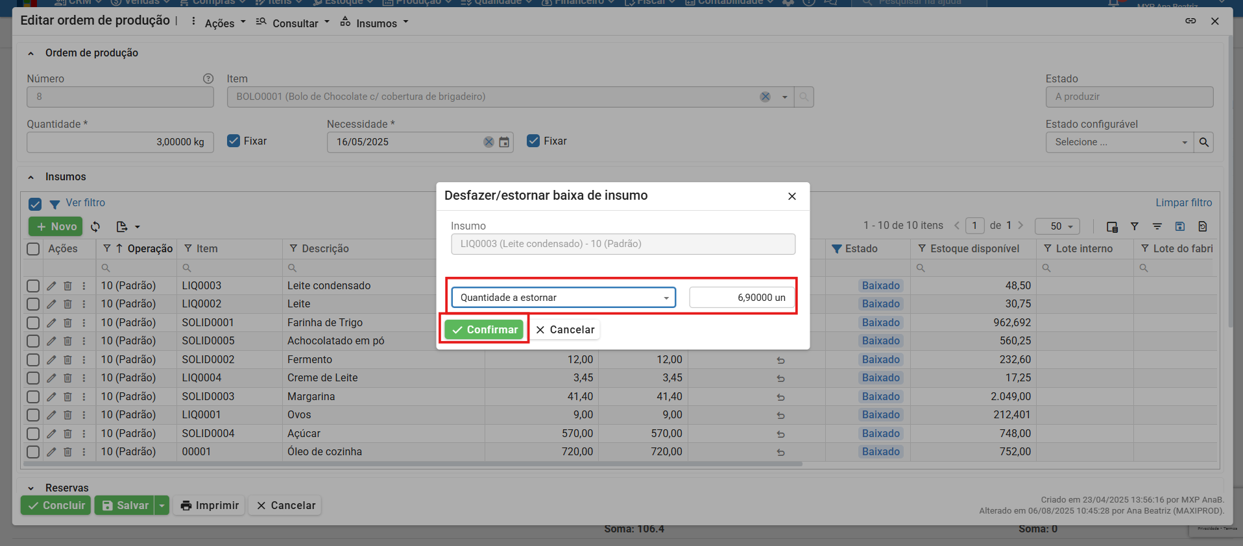Expand the Reservas section
Viewport: 1243px width, 546px height.
[30, 488]
